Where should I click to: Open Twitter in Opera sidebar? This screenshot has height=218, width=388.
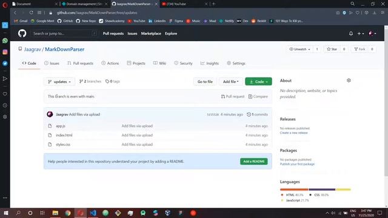pyautogui.click(x=5, y=63)
